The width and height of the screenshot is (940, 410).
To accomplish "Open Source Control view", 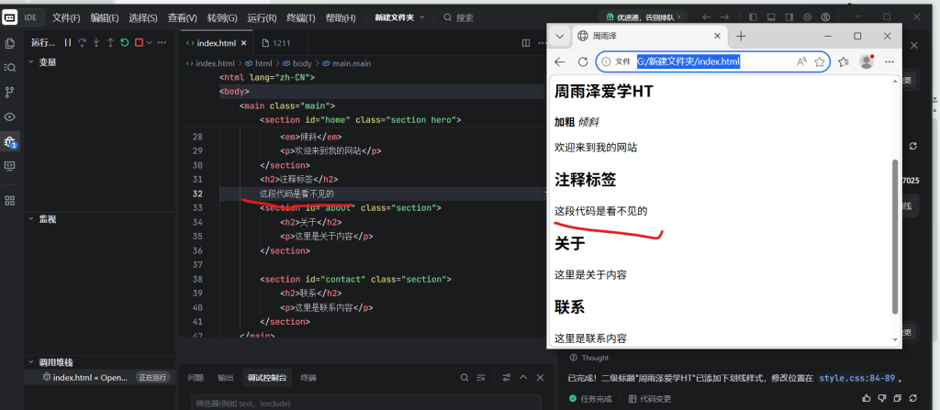I will (x=9, y=93).
